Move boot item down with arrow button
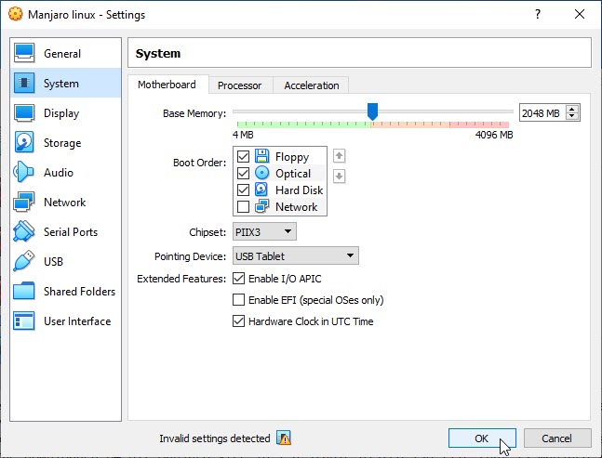This screenshot has width=602, height=458. click(x=339, y=177)
